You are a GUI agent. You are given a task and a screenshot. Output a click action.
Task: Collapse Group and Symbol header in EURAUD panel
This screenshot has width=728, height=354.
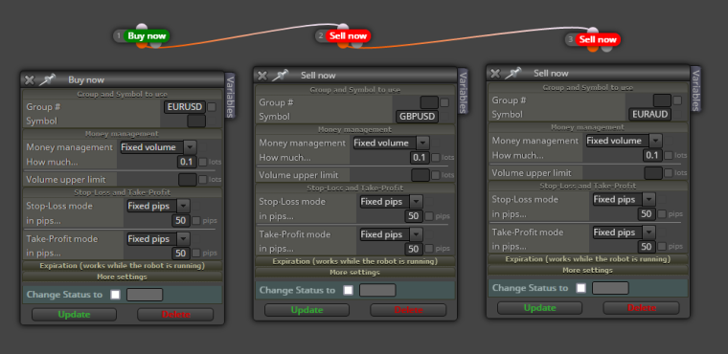588,88
